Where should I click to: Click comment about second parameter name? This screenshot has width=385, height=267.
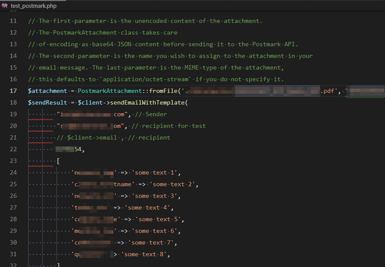[x=170, y=56]
